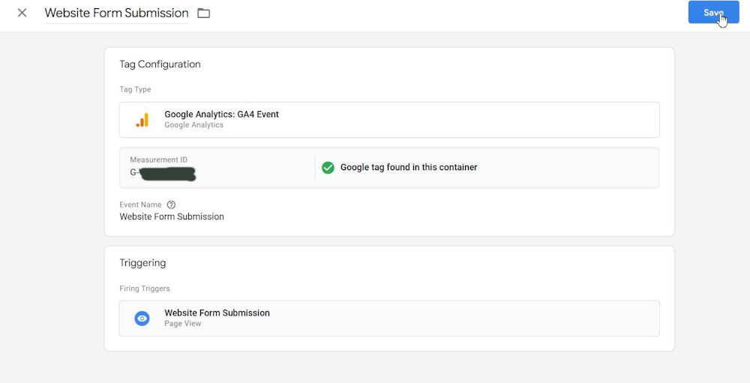
Task: Click the Google Analytics bar chart icon
Action: [x=142, y=120]
